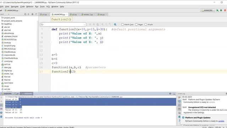Stop the process with the red square
Image resolution: width=227 pixels, height=128 pixels.
point(225,10)
